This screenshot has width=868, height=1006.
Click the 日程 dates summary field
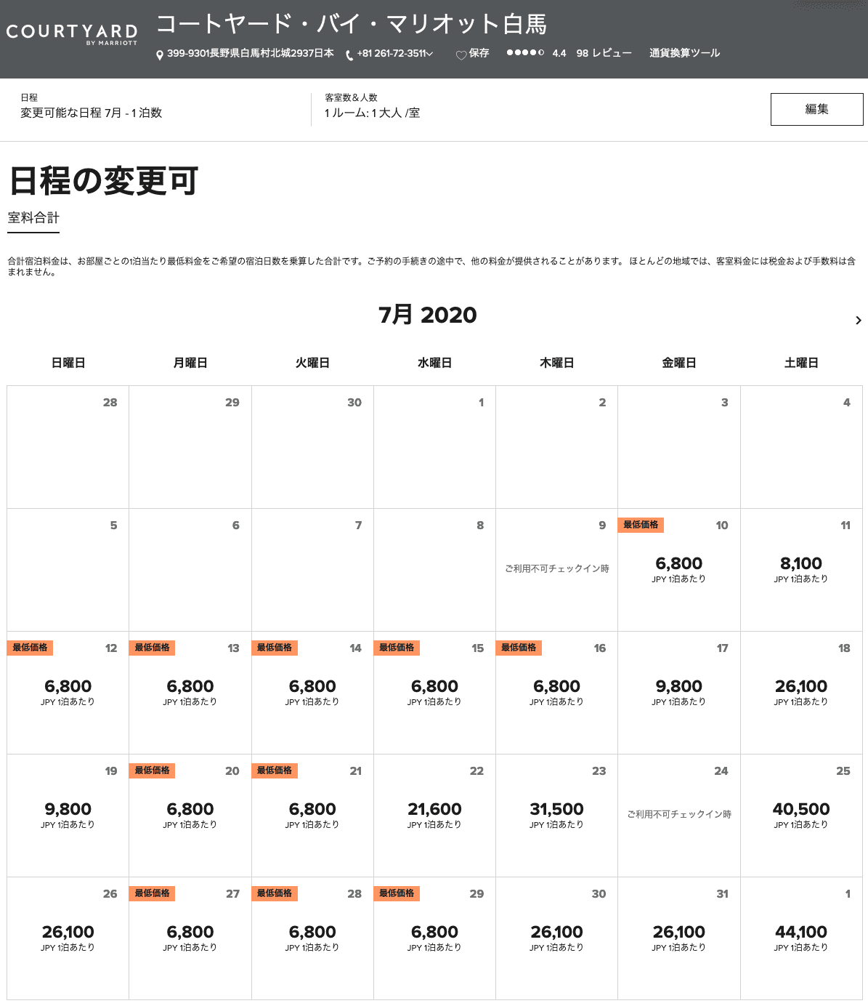point(91,106)
